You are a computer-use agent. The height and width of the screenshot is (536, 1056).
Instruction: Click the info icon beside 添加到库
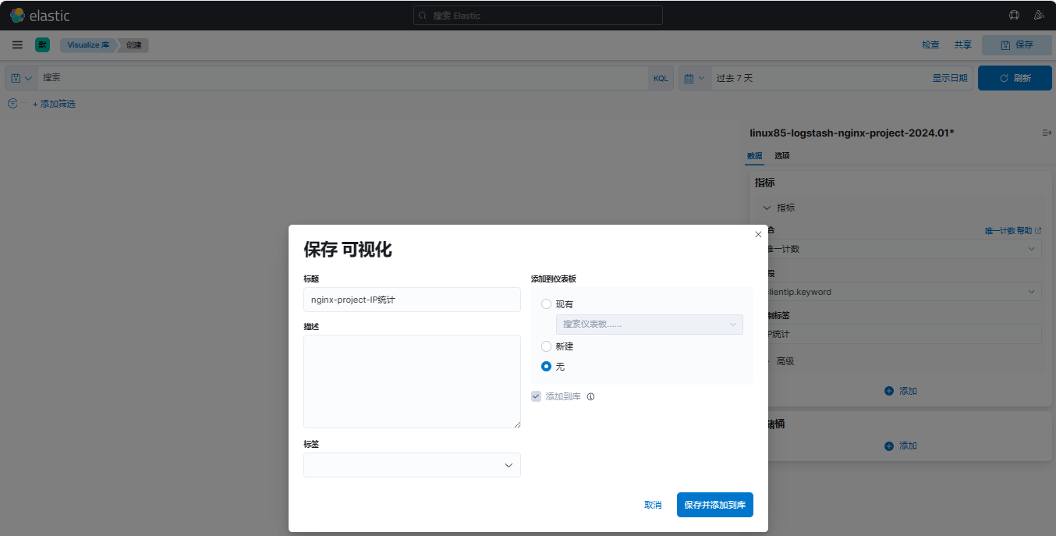[x=590, y=396]
